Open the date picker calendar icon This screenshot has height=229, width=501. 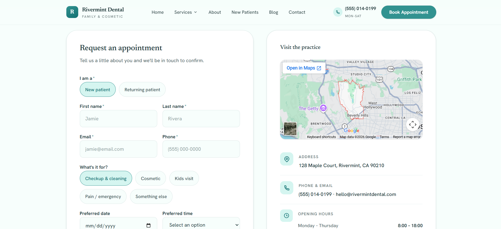(x=149, y=226)
